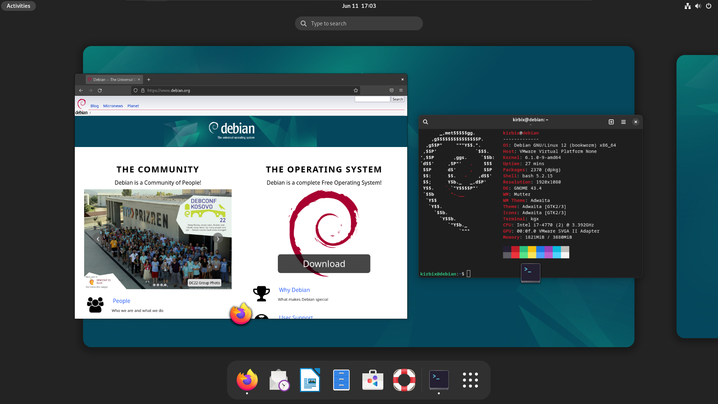Screen dimensions: 718x404
Task: Click the Download button on Debian website
Action: [323, 263]
